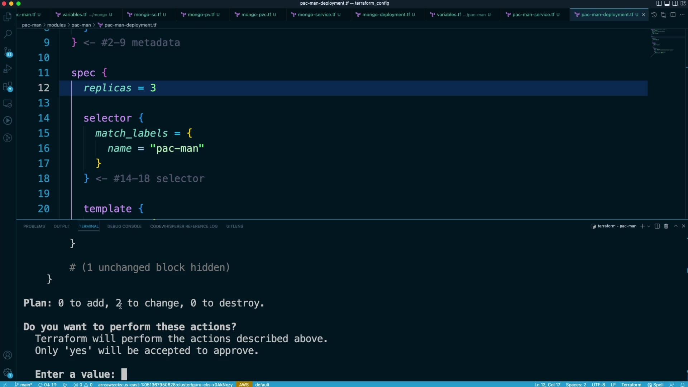
Task: Switch to the mongo-deployment.tf tab
Action: click(x=386, y=15)
